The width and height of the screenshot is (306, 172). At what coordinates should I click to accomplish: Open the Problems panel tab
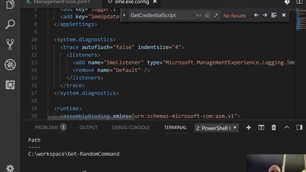(x=50, y=128)
